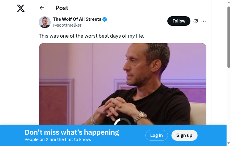
Task: Go back using the left arrow
Action: click(42, 8)
